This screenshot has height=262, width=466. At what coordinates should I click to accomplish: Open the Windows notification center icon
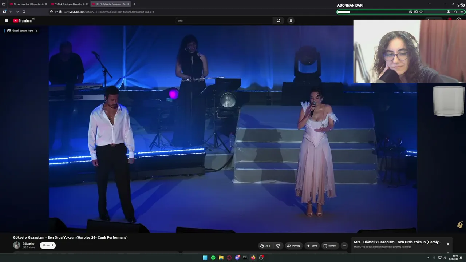point(461,258)
